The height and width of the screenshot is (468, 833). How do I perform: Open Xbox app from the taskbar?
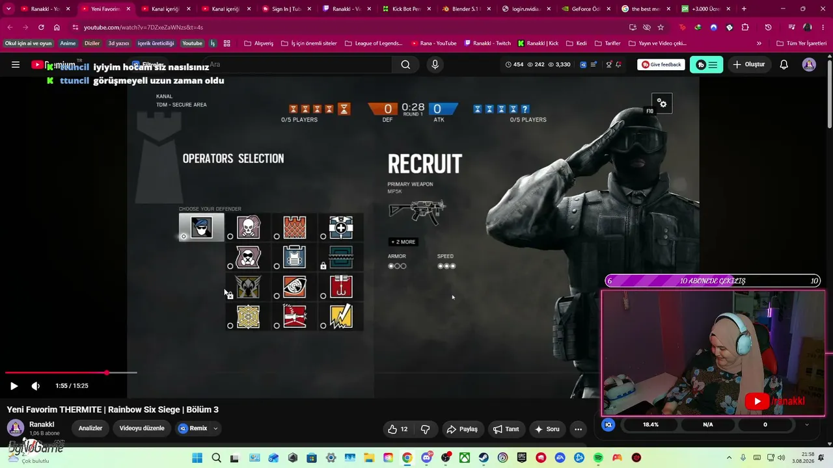465,458
